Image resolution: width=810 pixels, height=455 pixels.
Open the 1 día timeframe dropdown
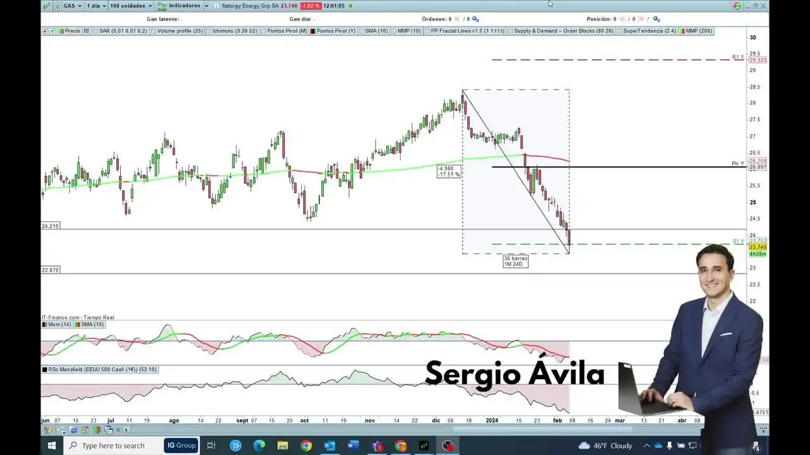click(96, 6)
